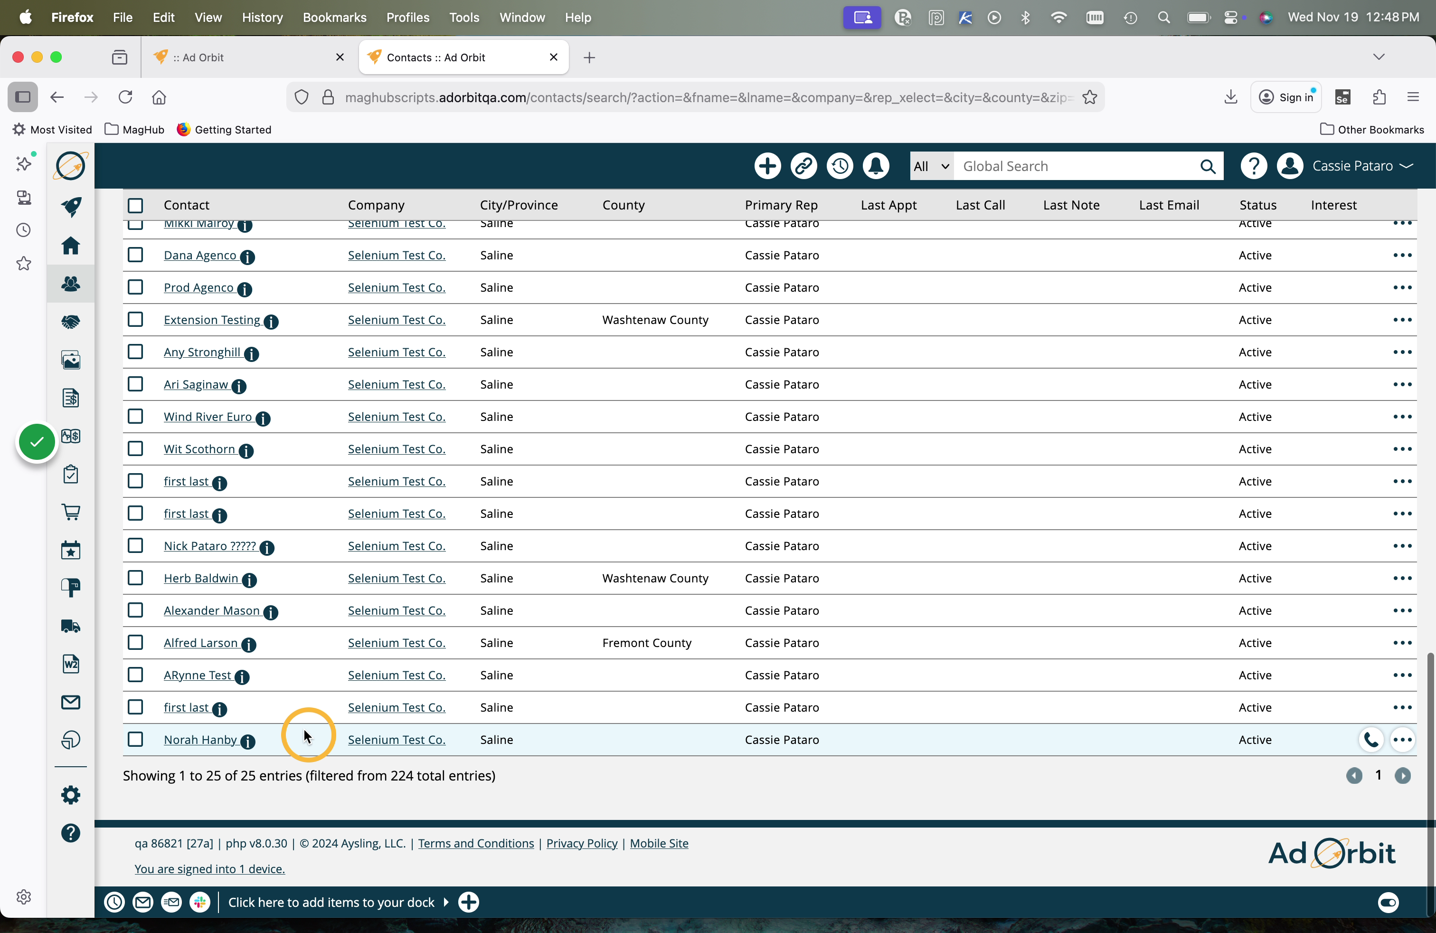This screenshot has width=1436, height=933.
Task: Click info icon next to Herb Baldwin
Action: (x=249, y=580)
